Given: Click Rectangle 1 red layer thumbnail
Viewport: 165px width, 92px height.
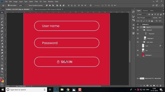Looking at the screenshot, I should tap(143, 55).
